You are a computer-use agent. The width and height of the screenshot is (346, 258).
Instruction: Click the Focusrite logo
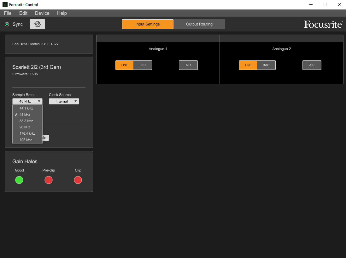tap(324, 24)
